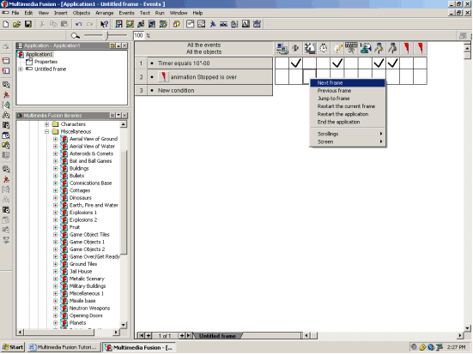Select the Mouse and Keyboard icon column
The width and height of the screenshot is (473, 354).
[x=351, y=49]
